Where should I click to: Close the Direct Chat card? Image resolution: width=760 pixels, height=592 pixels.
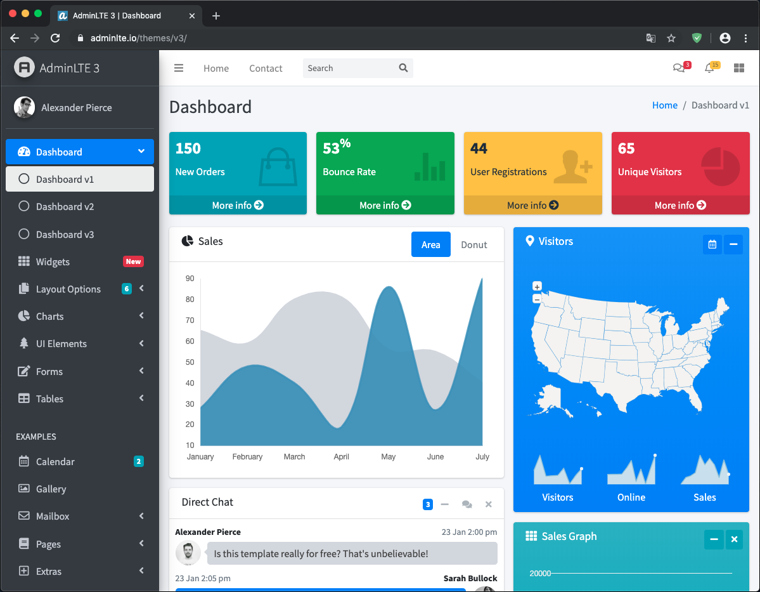(x=489, y=504)
